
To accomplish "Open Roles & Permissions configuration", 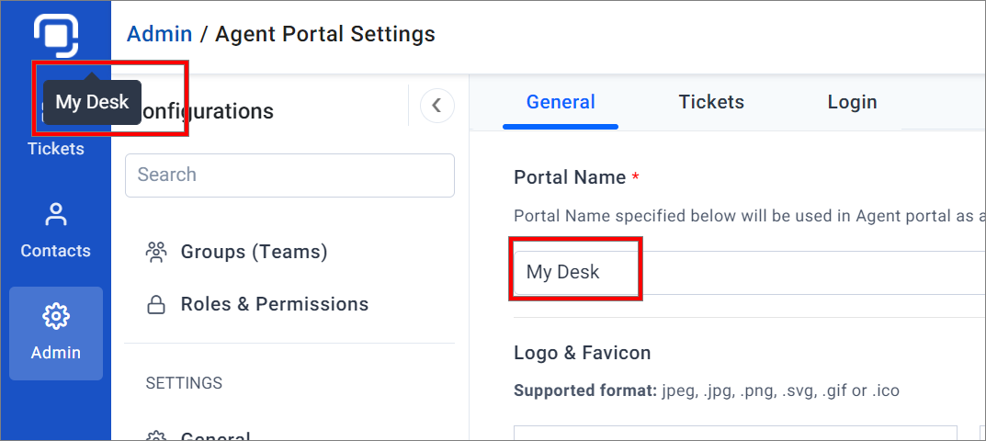I will 274,304.
